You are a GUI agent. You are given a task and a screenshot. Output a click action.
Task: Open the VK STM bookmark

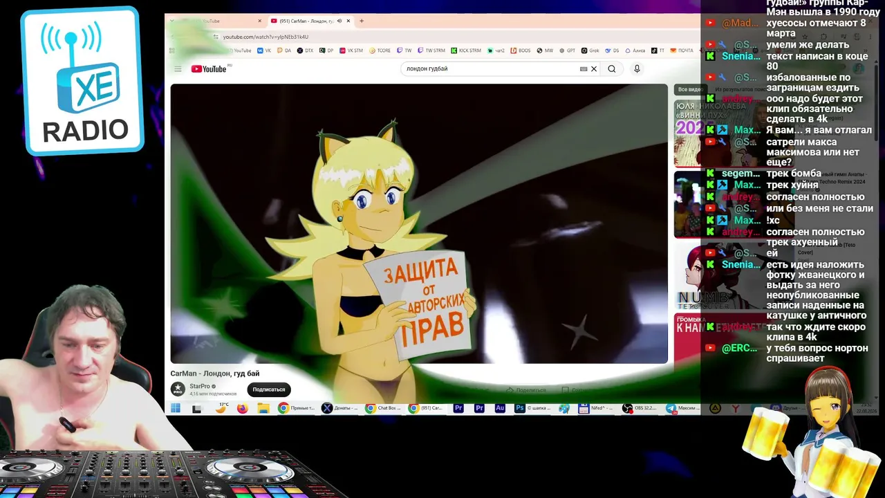[351, 50]
